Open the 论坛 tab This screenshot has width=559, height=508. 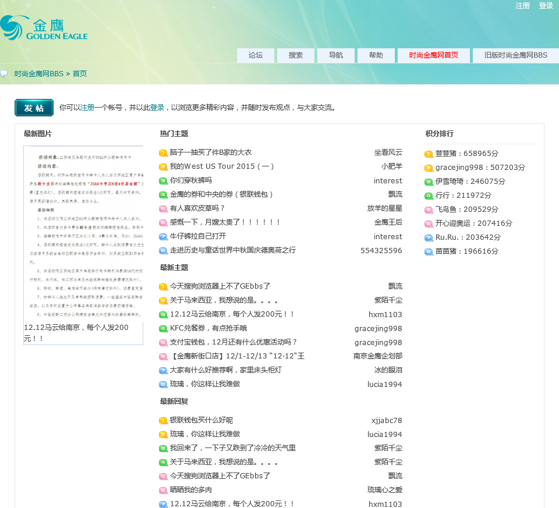[x=256, y=55]
